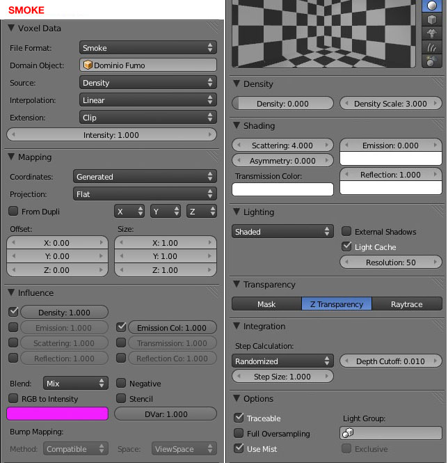
Task: Click the Voxel Data panel grip handle
Action: pyautogui.click(x=213, y=27)
